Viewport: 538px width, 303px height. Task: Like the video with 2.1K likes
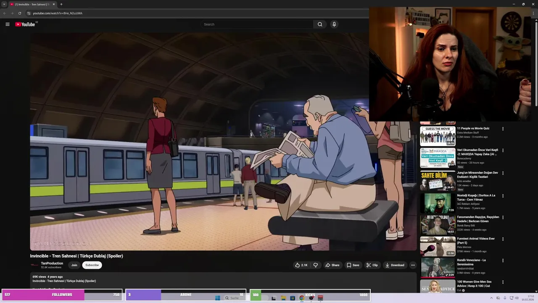[301, 265]
